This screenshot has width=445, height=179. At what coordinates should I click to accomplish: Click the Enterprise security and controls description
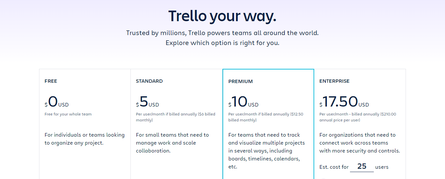point(360,143)
